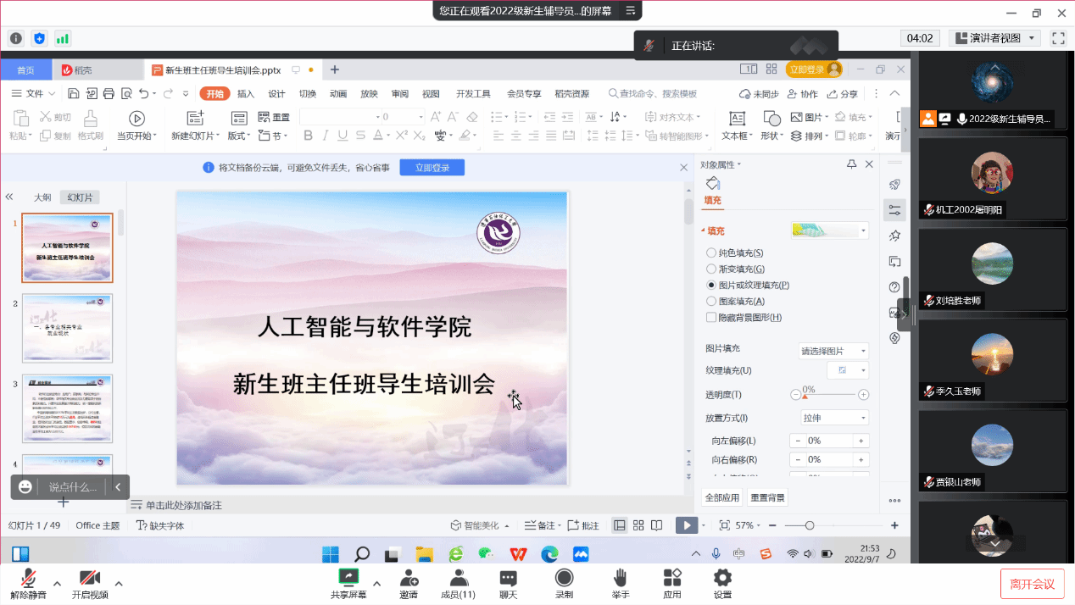Collapse the slide panel with the double chevron
1075x605 pixels.
9,197
